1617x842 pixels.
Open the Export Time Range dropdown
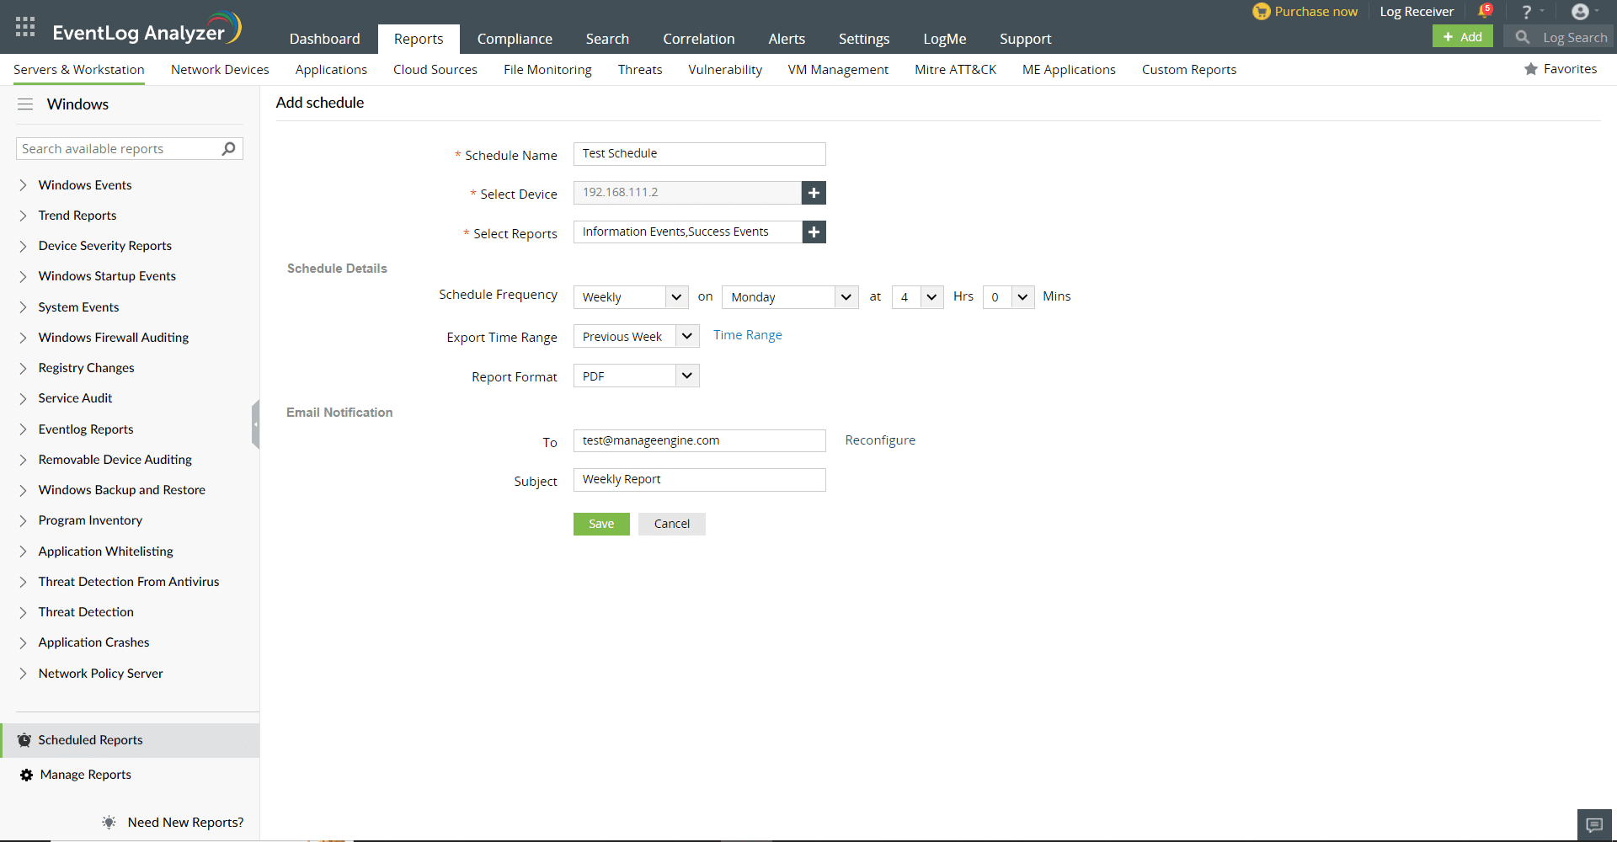point(636,336)
